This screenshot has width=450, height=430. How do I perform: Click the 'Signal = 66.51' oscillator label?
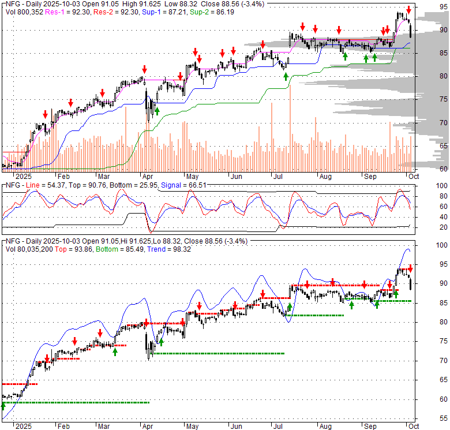coord(183,185)
